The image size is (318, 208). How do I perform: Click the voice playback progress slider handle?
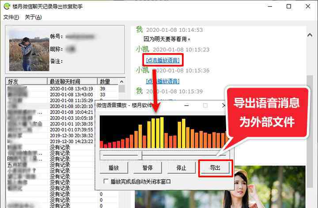click(140, 155)
